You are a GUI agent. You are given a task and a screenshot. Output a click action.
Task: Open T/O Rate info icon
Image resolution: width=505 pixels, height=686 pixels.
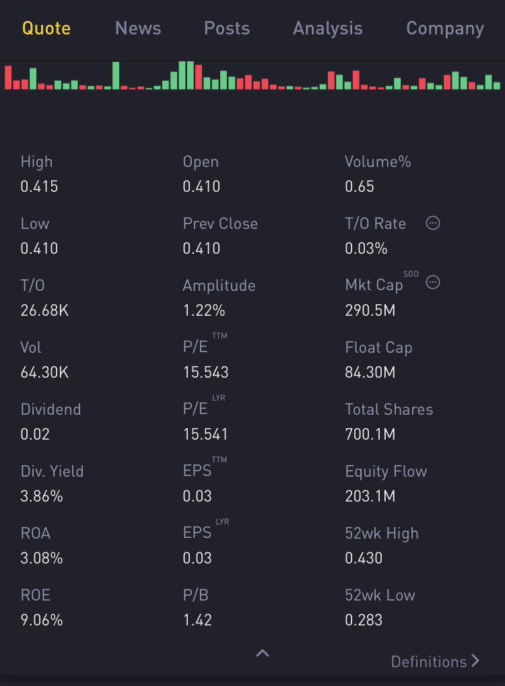[433, 223]
